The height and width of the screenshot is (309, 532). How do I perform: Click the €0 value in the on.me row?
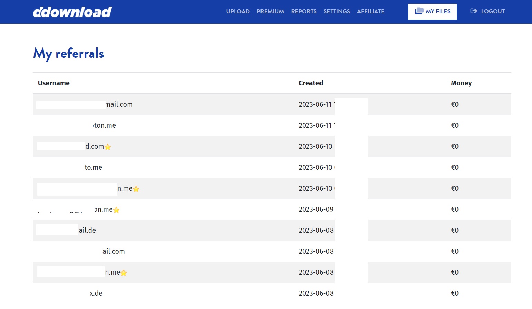(455, 209)
